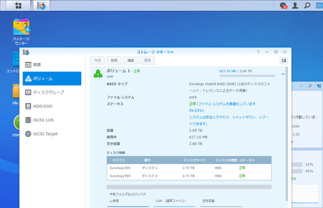Image resolution: width=323 pixels, height=208 pixels.
Task: Click the ボリューム 1 title text
Action: (118, 71)
